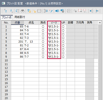Toggle UP circle for row K-5
Viewport: 103px width, 100px height.
63,53
